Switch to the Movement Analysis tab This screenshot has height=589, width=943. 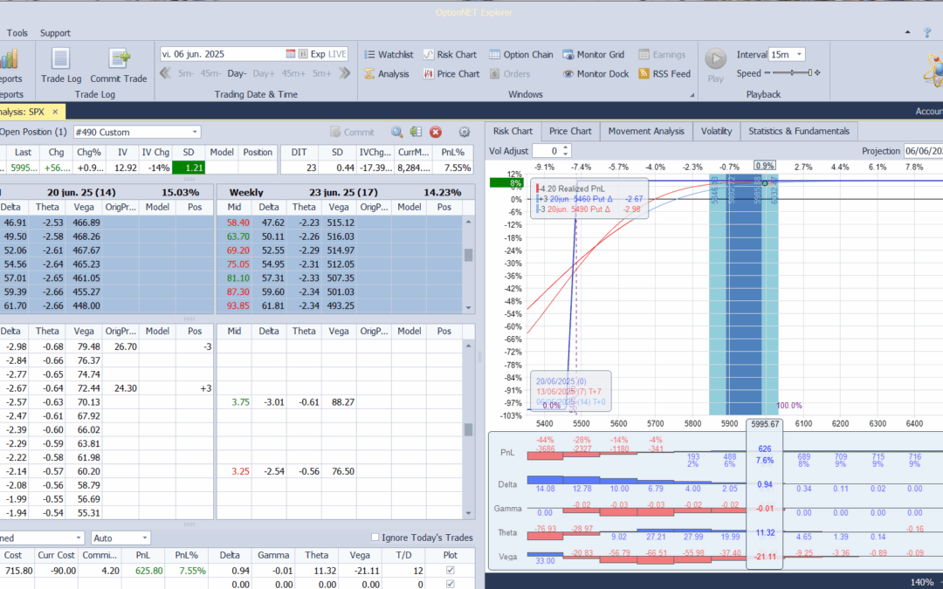coord(646,131)
